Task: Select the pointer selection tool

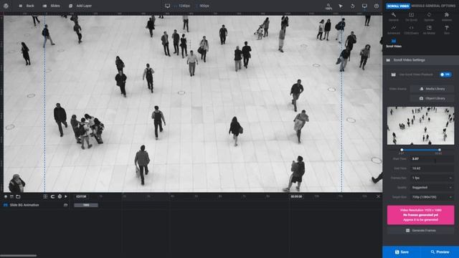Action: [341, 6]
